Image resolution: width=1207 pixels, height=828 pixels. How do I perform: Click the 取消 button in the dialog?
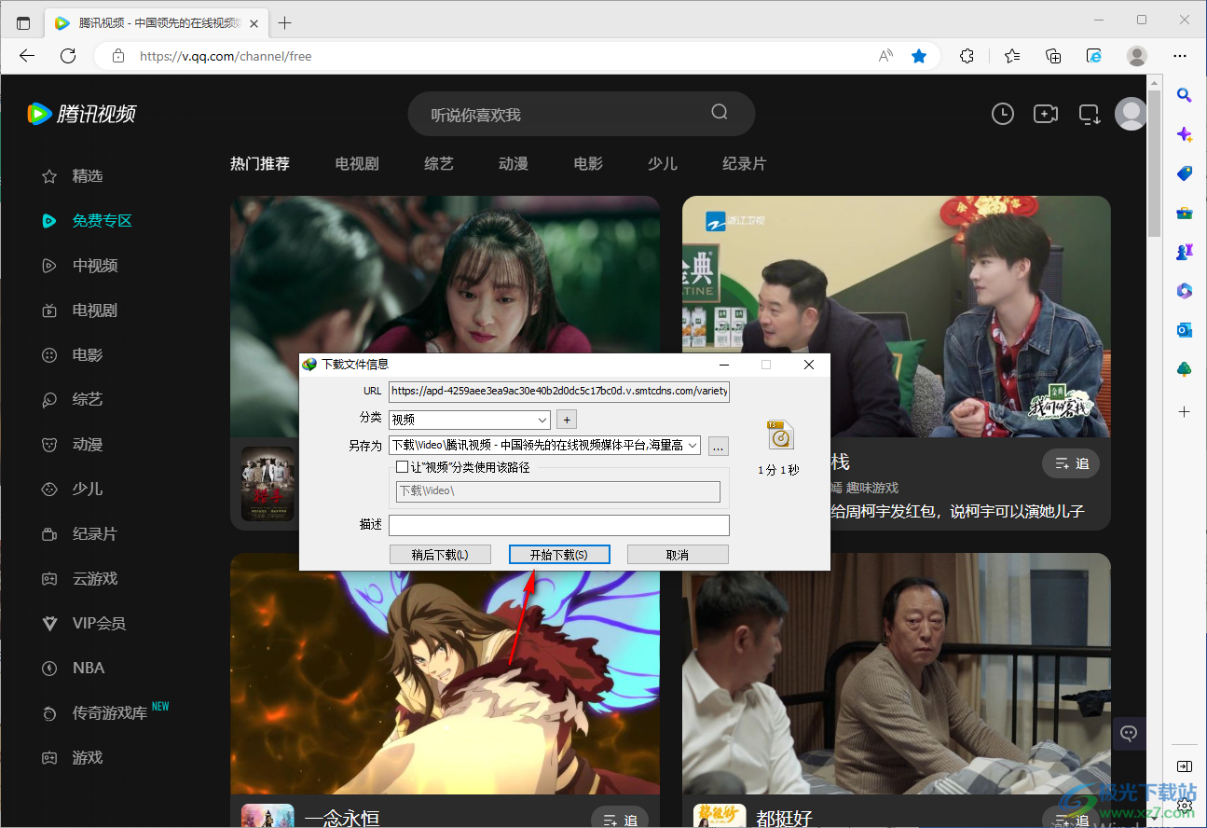pyautogui.click(x=678, y=555)
